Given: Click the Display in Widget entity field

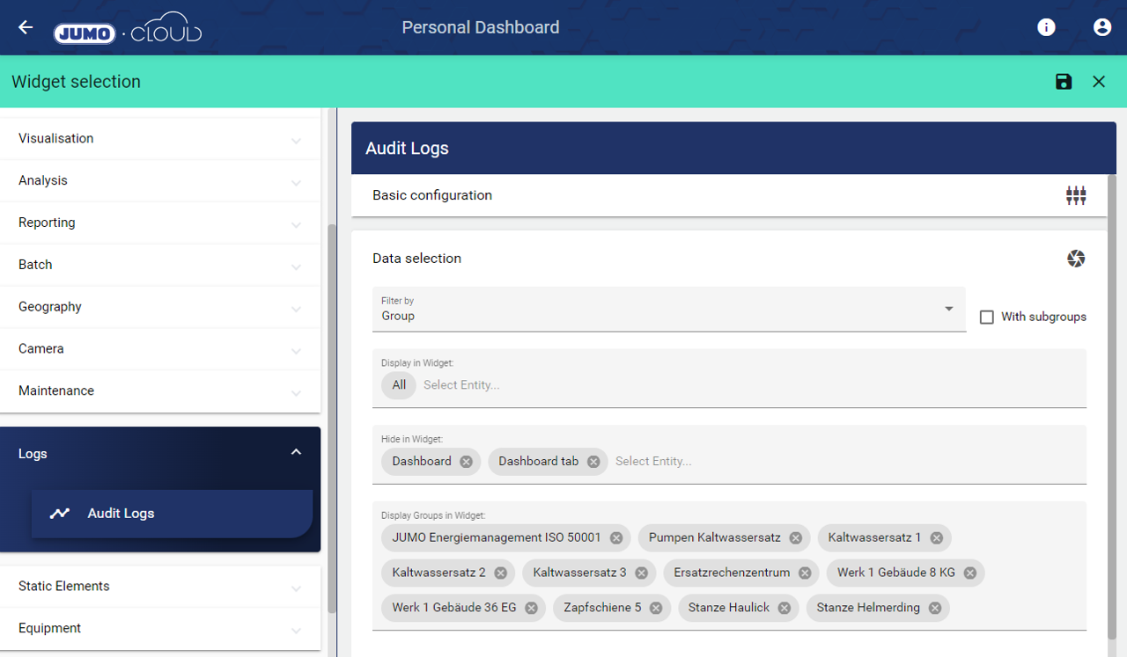Looking at the screenshot, I should coord(748,385).
